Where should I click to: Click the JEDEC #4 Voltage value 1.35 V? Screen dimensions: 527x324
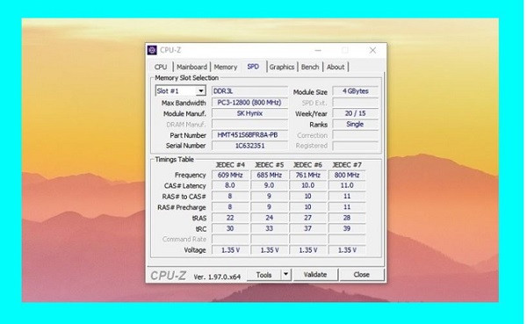[x=230, y=250]
